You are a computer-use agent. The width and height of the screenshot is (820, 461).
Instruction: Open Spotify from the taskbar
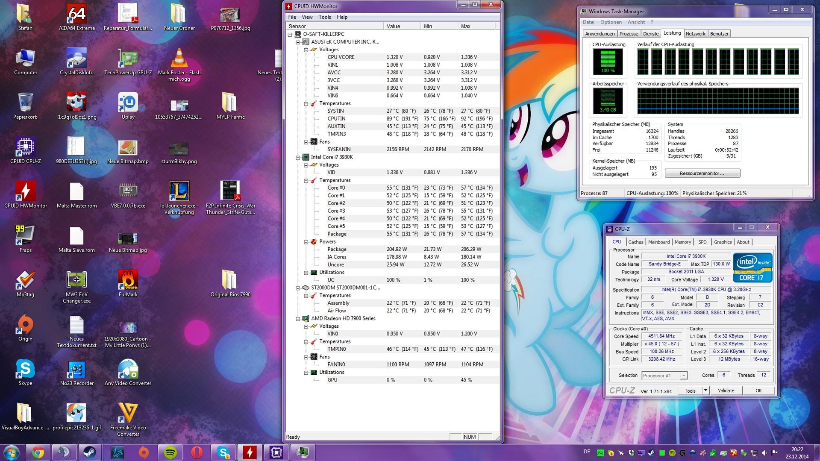(x=170, y=452)
